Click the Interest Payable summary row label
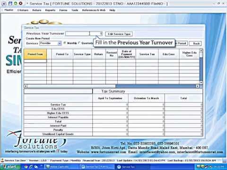Viewport: 227px width, 170px height. [x=58, y=117]
